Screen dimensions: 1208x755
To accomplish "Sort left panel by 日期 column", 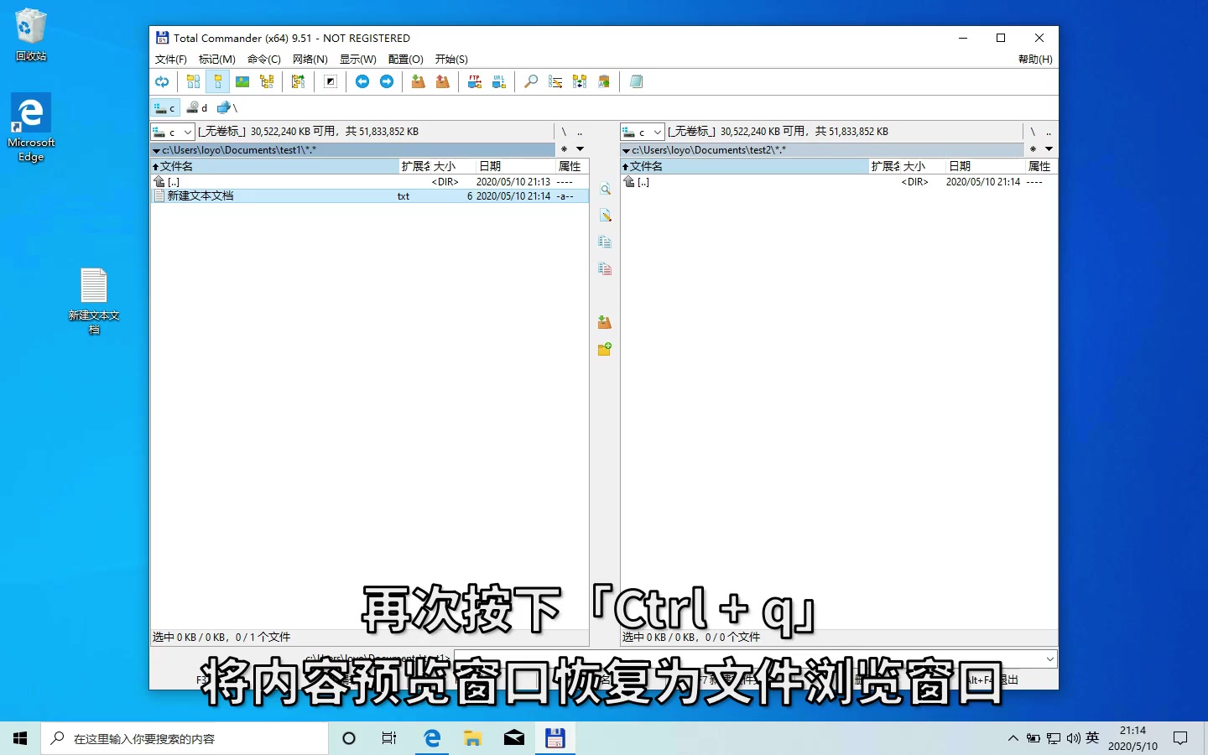I will [515, 166].
